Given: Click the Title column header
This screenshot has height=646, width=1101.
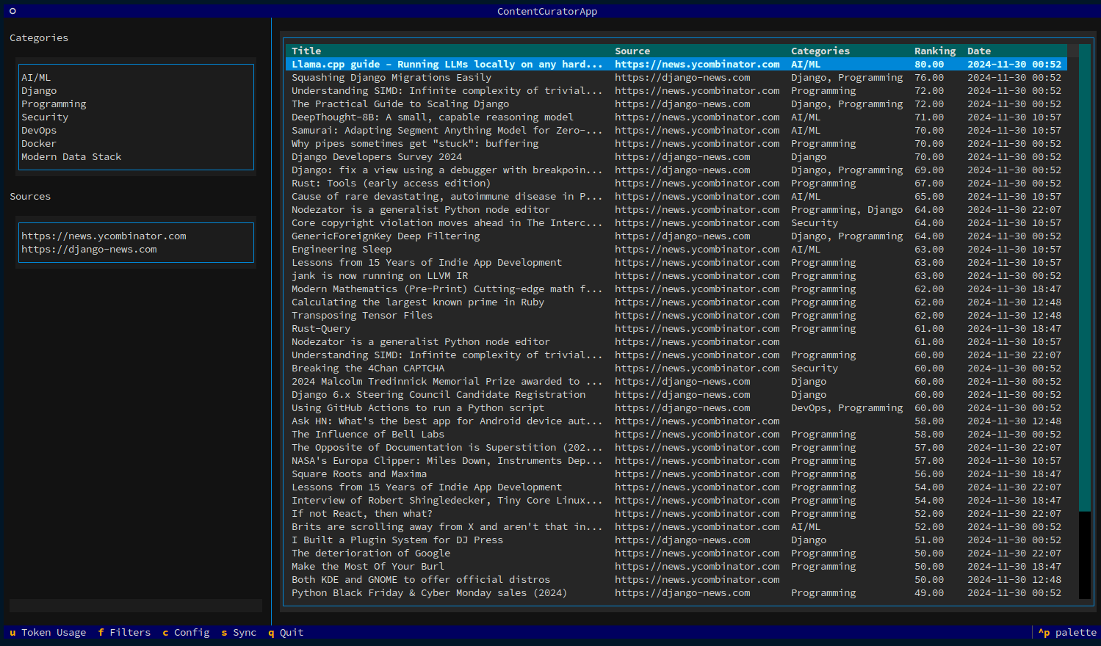Looking at the screenshot, I should click(306, 51).
